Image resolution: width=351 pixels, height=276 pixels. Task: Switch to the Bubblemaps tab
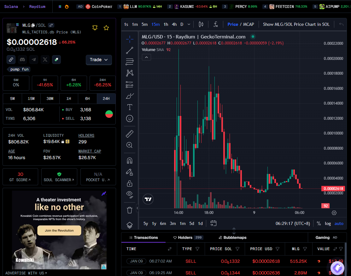(232, 238)
